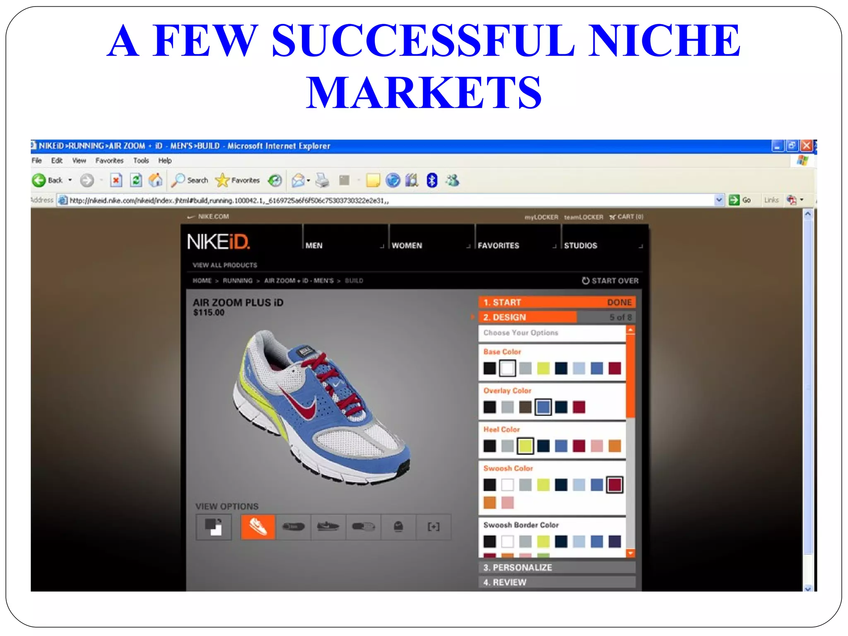Open the Edit menu

[57, 161]
